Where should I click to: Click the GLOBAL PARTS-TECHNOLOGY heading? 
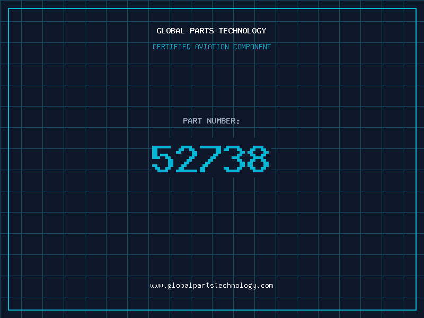point(211,31)
